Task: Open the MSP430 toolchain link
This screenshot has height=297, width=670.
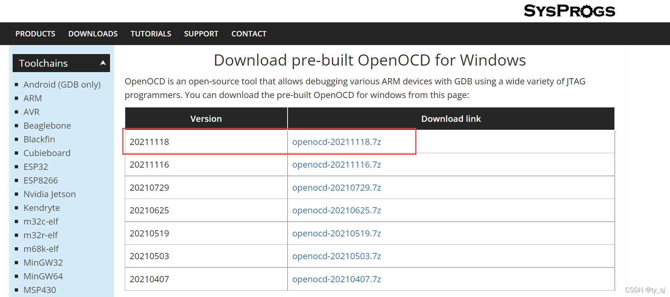Action: tap(40, 290)
